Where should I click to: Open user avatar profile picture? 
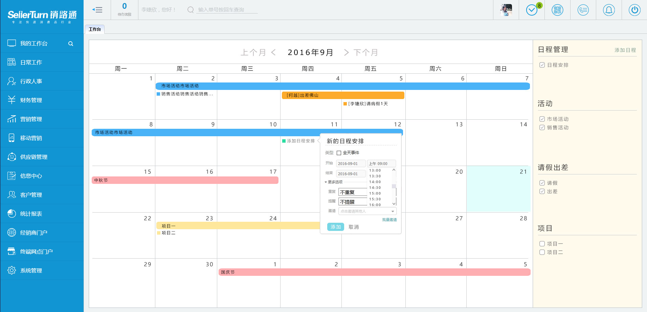click(x=506, y=10)
